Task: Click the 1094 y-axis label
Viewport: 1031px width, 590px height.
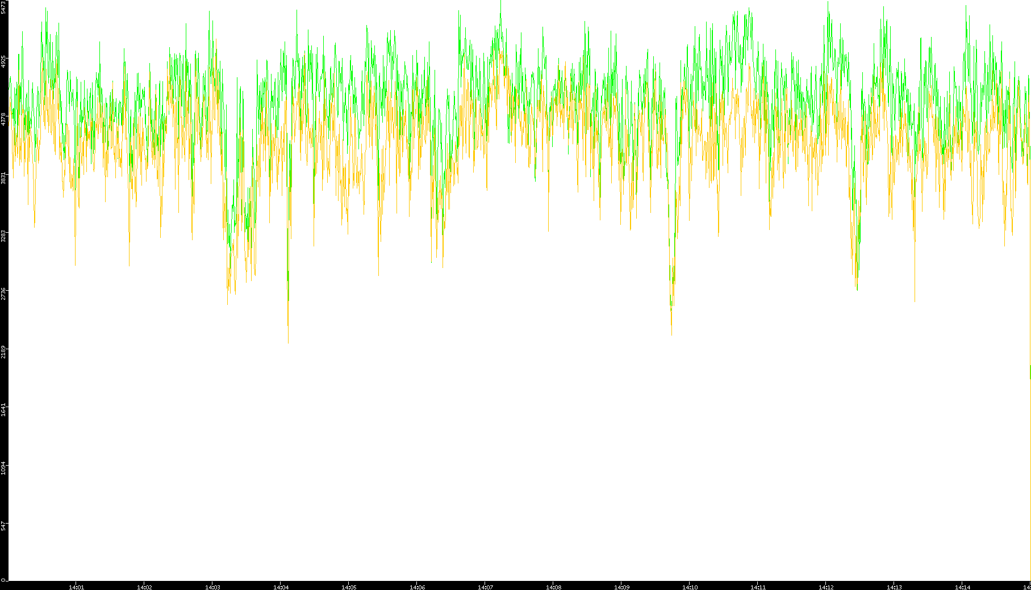Action: (4, 468)
